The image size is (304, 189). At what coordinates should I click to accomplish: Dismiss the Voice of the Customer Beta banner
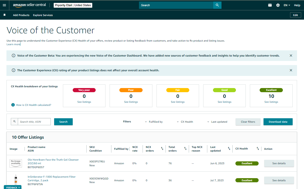pos(291,56)
